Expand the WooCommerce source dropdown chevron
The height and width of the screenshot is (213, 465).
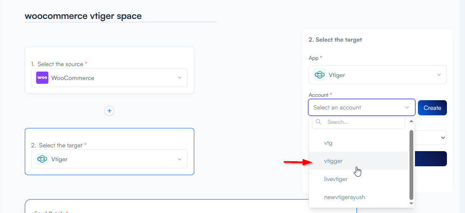coord(180,78)
